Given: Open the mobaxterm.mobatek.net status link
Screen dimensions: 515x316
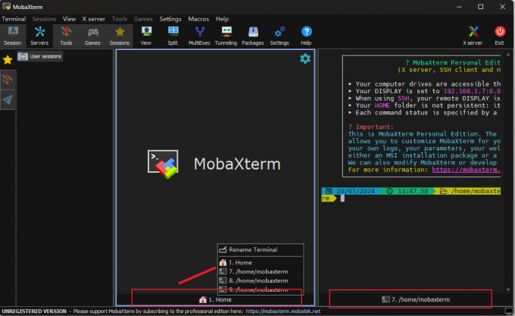Looking at the screenshot, I should 283,311.
